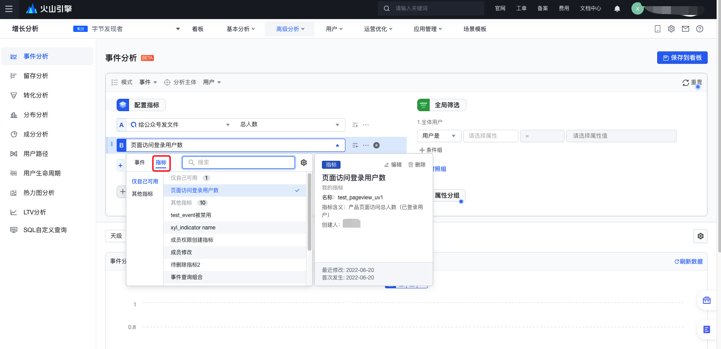Open the mail envelope icon
Viewport: 721px width, 349px height.
[686, 29]
